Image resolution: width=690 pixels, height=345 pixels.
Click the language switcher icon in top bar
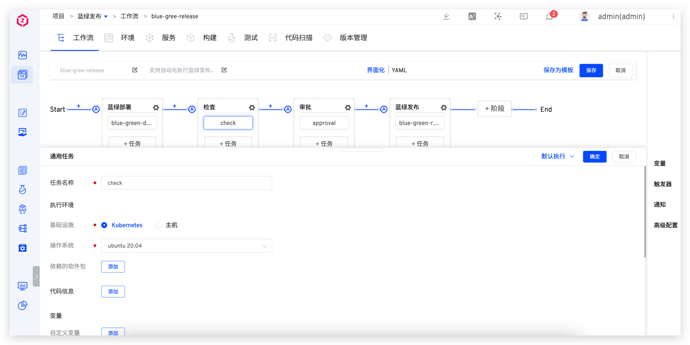pyautogui.click(x=472, y=16)
